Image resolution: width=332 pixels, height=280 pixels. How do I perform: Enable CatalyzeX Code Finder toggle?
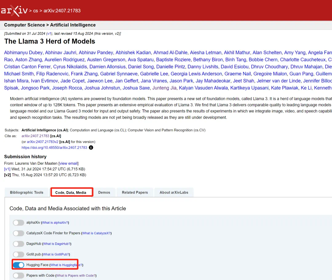click(18, 233)
